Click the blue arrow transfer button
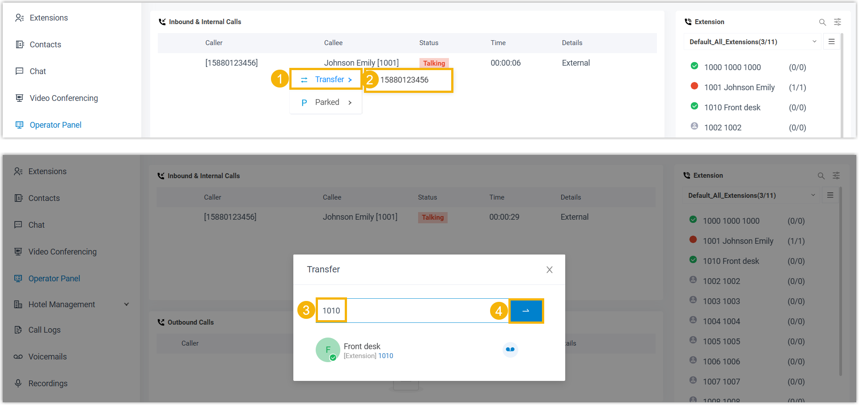The width and height of the screenshot is (859, 405). point(526,311)
